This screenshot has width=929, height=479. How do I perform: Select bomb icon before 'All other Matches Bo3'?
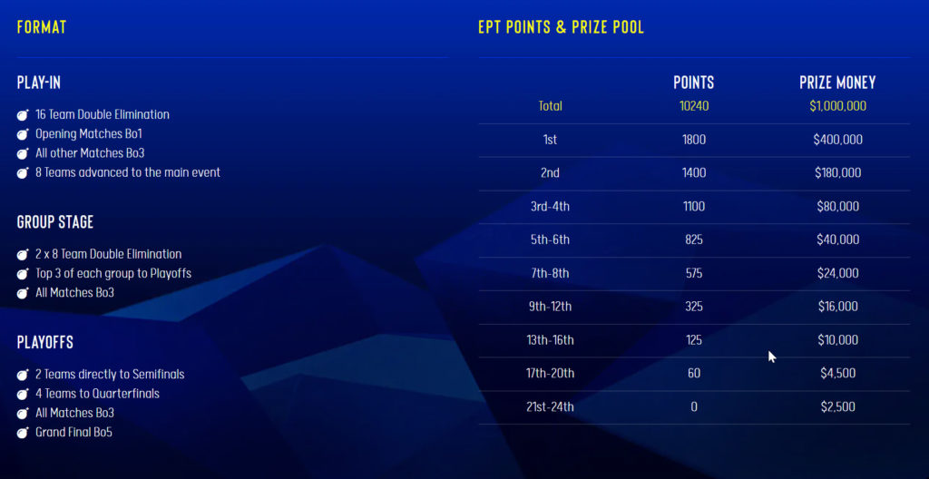pos(23,153)
